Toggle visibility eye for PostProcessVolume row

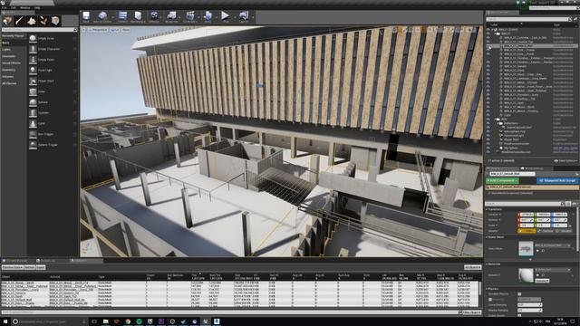tap(488, 143)
